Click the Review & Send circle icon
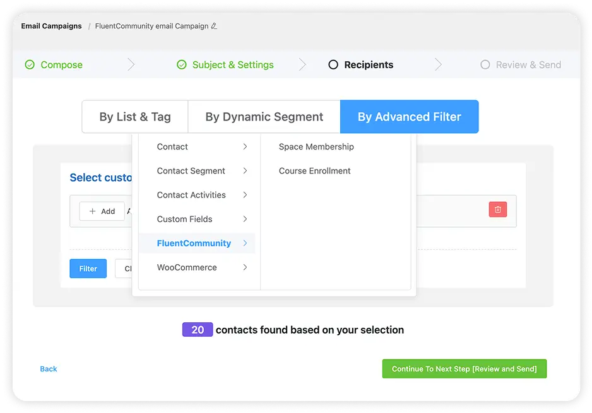592x413 pixels. coord(485,65)
